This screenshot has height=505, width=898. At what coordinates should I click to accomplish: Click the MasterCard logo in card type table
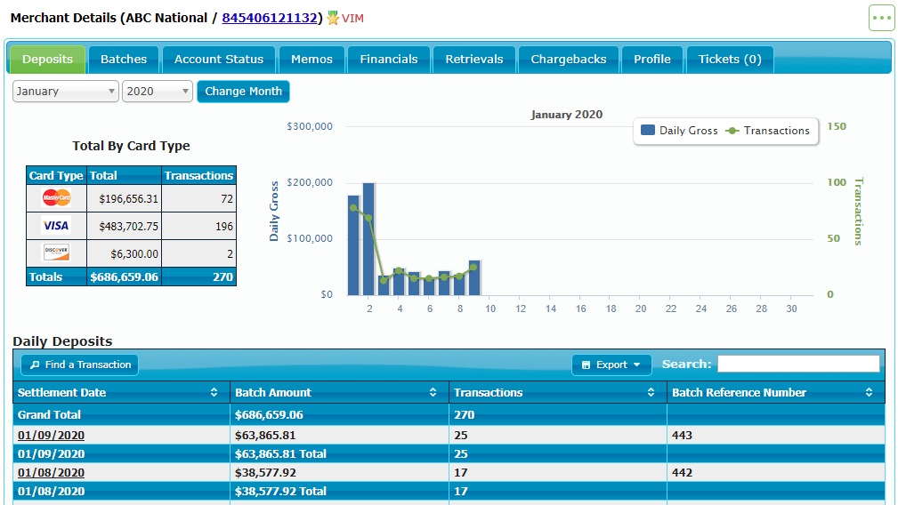coord(56,198)
